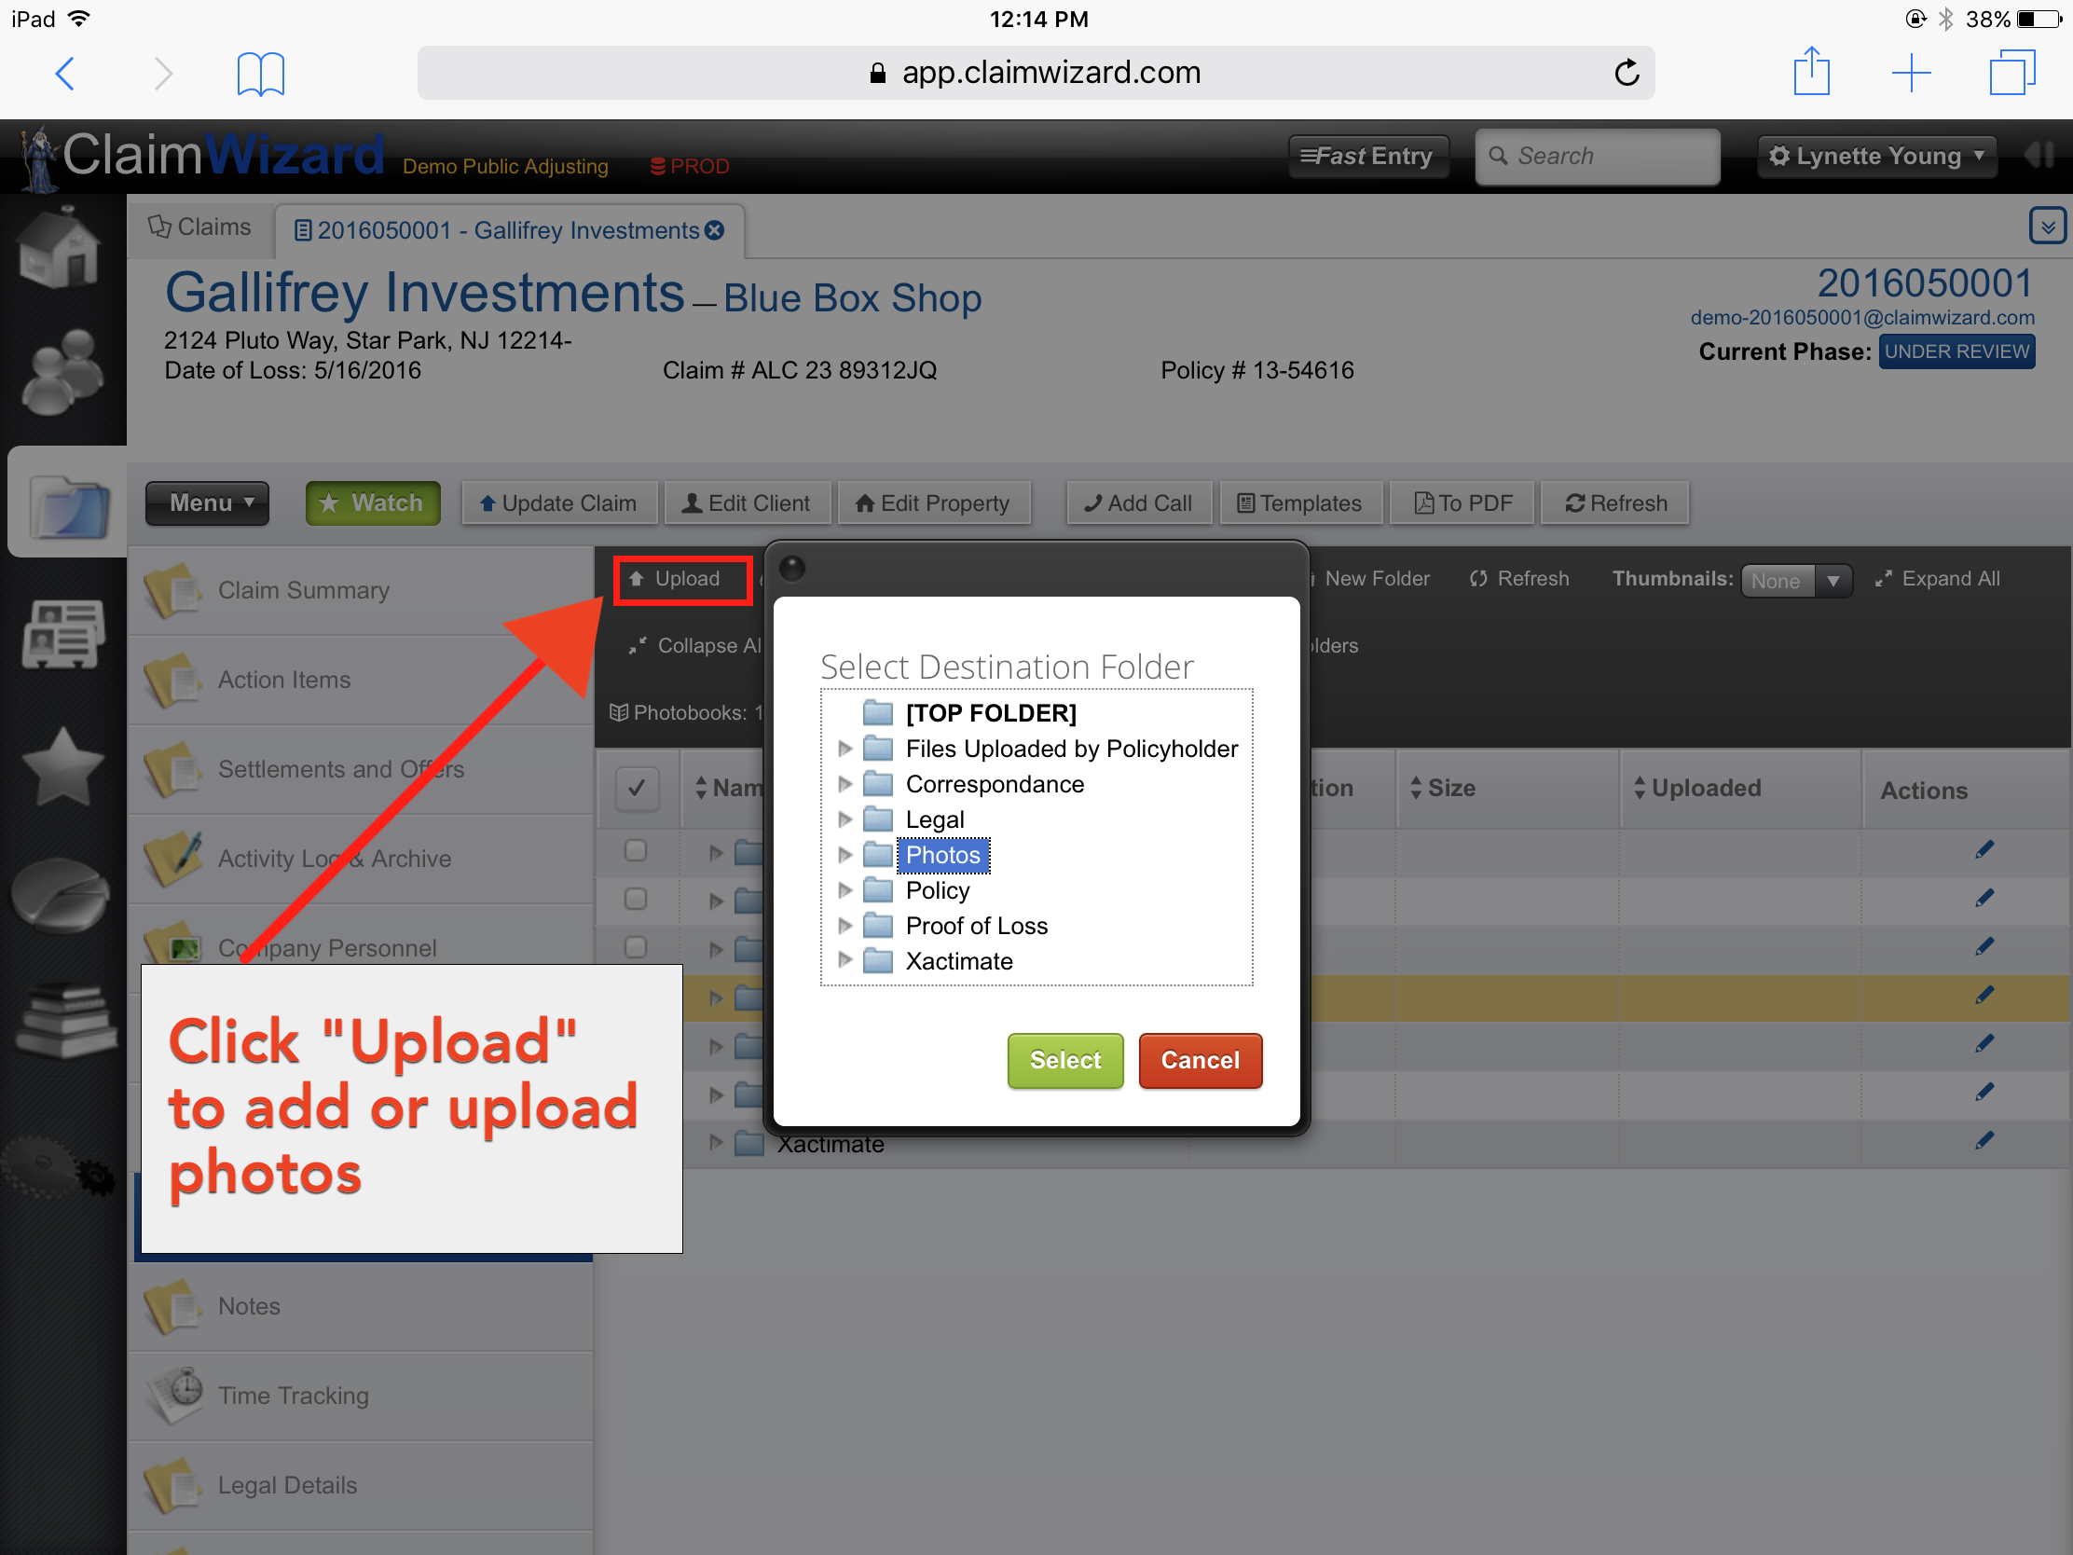2073x1555 pixels.
Task: Click the star favorites sidebar icon
Action: 62,767
